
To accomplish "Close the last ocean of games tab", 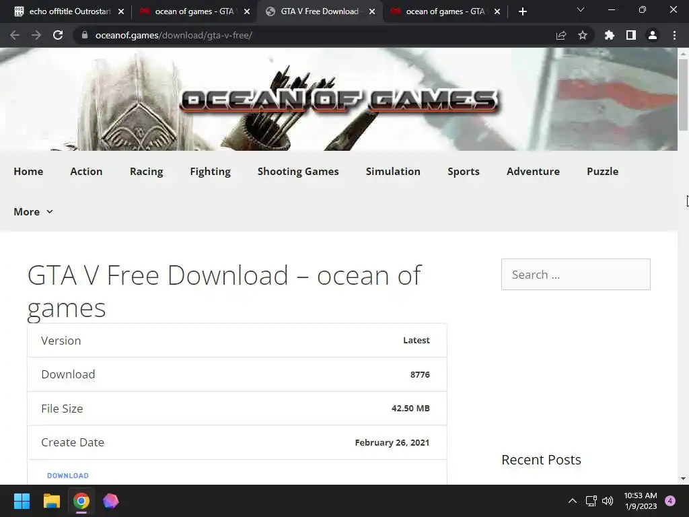I will pyautogui.click(x=497, y=11).
